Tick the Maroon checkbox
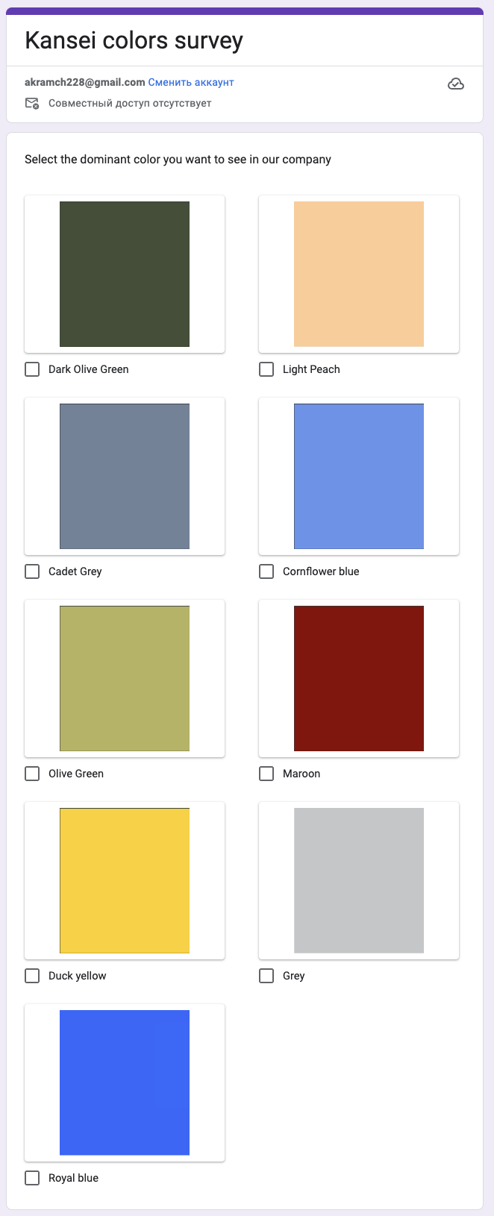Screen dimensions: 494x1216 click(x=266, y=774)
